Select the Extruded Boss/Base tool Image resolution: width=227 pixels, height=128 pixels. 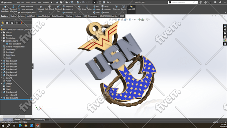[x=5, y=9]
